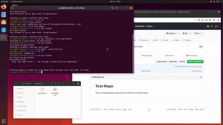Open the Insights tab on GitHub
This screenshot has height=125, width=223.
coord(176,40)
